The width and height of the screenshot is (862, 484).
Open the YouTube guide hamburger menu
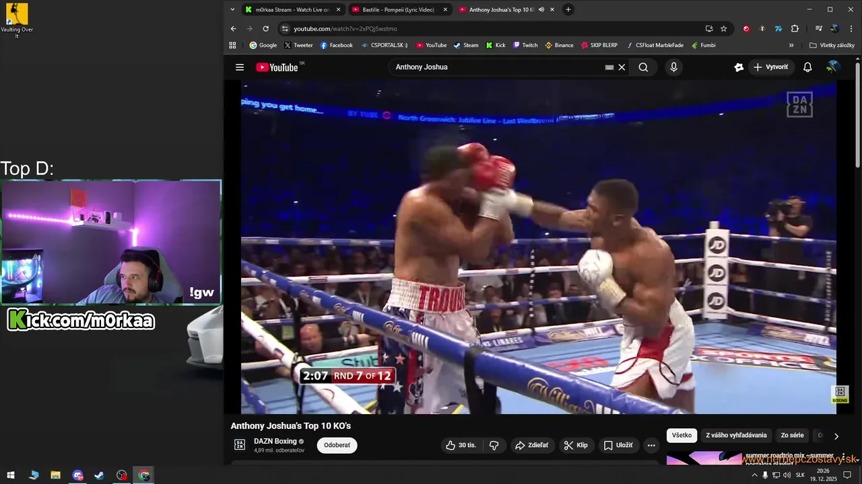[240, 67]
